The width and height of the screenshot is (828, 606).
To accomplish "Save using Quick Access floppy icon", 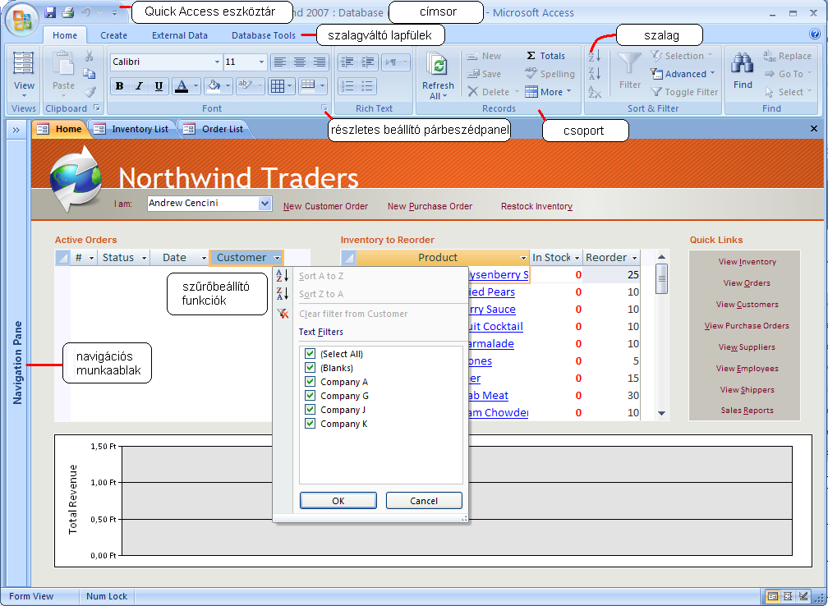I will point(50,12).
